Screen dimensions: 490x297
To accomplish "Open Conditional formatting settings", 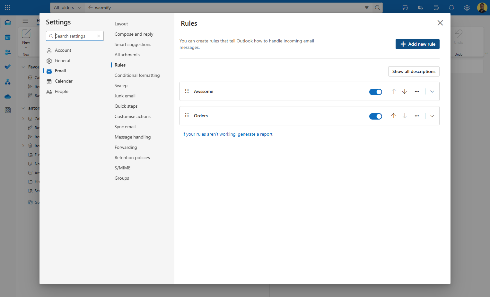I will [x=137, y=75].
